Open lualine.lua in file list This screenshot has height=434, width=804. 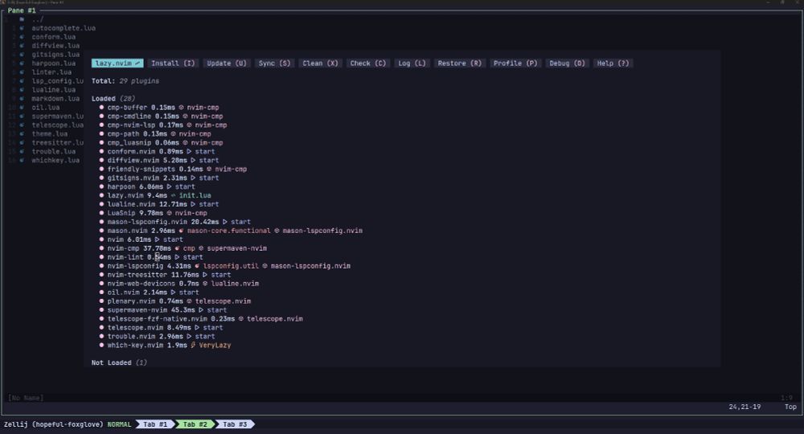[x=53, y=90]
